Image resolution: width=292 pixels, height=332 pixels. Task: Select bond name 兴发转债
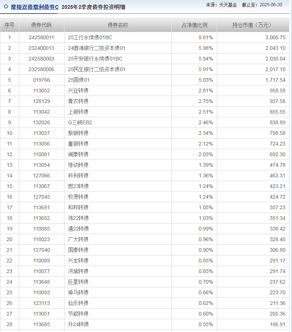point(78,261)
